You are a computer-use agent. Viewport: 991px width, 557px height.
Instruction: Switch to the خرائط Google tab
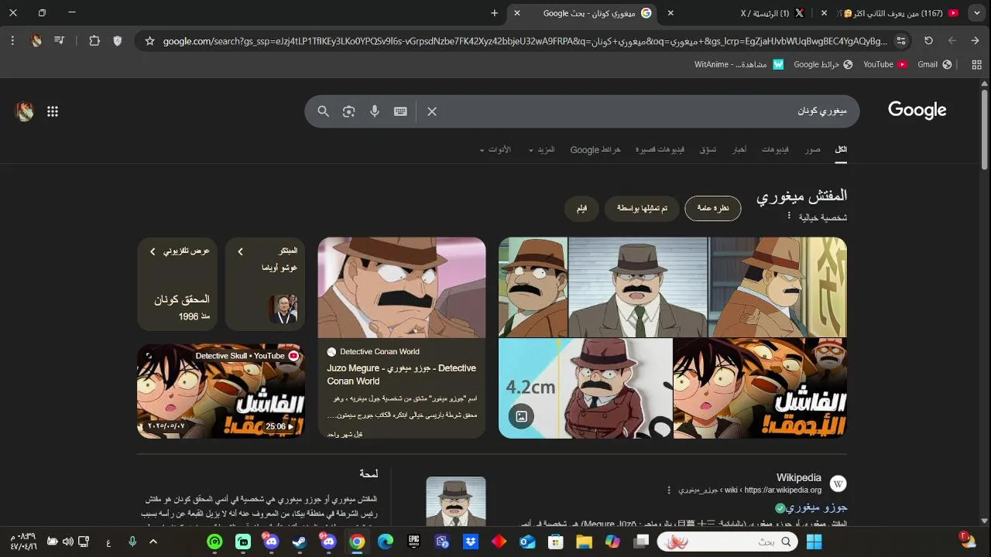pyautogui.click(x=595, y=149)
